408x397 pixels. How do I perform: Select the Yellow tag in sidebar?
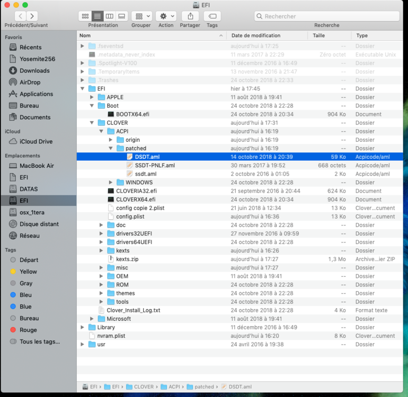click(x=28, y=272)
